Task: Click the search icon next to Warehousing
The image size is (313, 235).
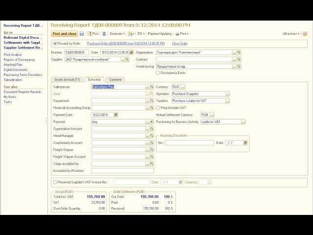Action: click(x=239, y=66)
